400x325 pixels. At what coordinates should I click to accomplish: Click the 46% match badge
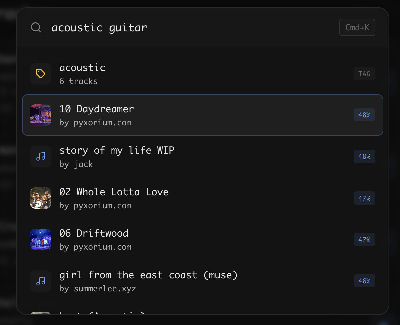click(x=364, y=281)
